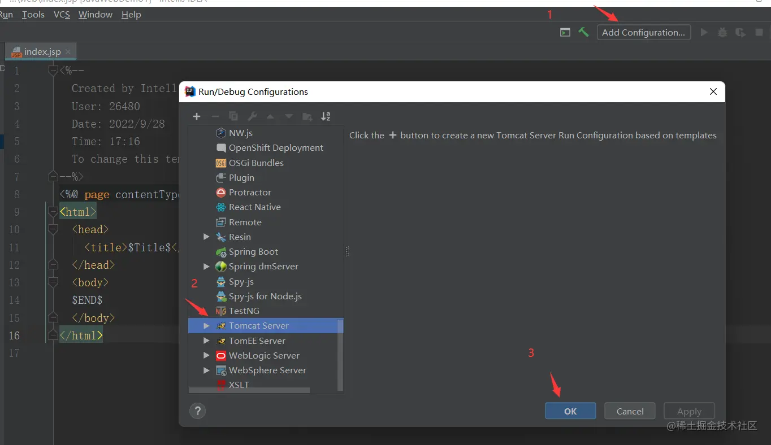Click the Run Anything icon left of the hammer
This screenshot has width=771, height=445.
coord(565,32)
